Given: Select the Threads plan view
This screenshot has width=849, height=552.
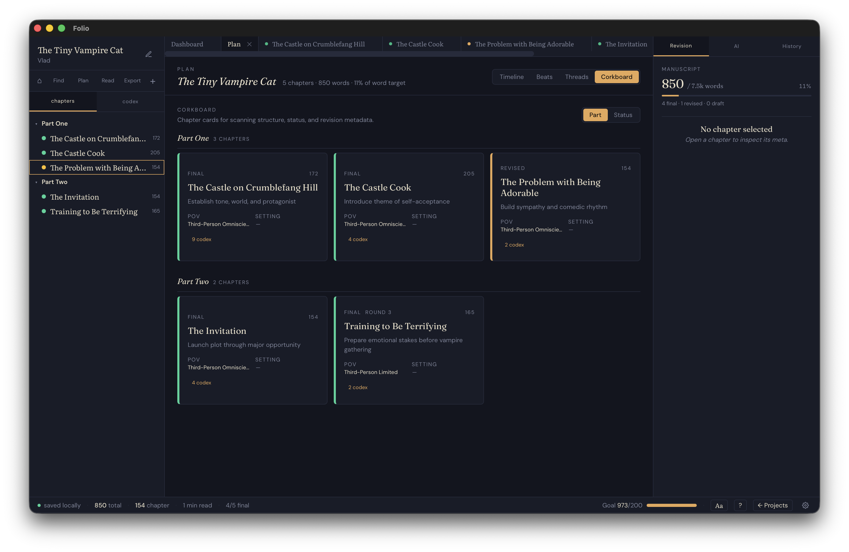Looking at the screenshot, I should point(576,77).
